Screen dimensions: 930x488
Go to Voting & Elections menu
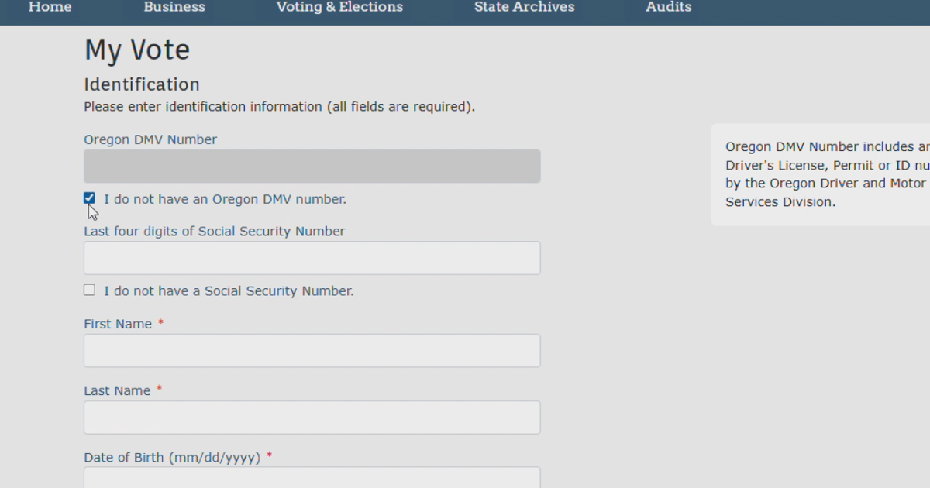click(x=339, y=7)
